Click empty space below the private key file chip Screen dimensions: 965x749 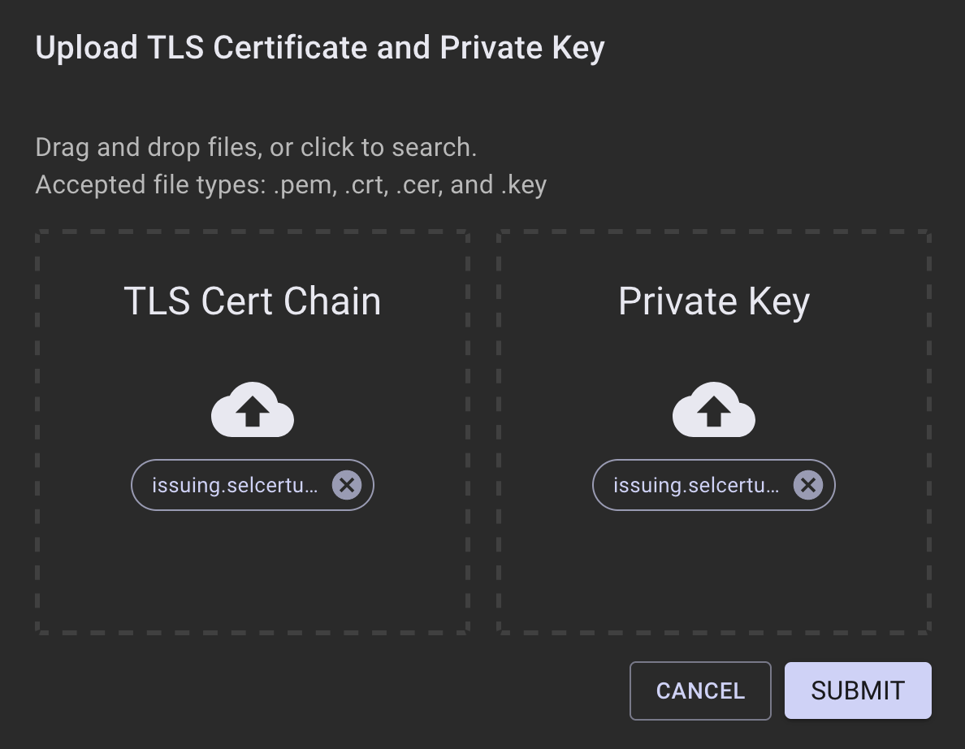[x=713, y=569]
